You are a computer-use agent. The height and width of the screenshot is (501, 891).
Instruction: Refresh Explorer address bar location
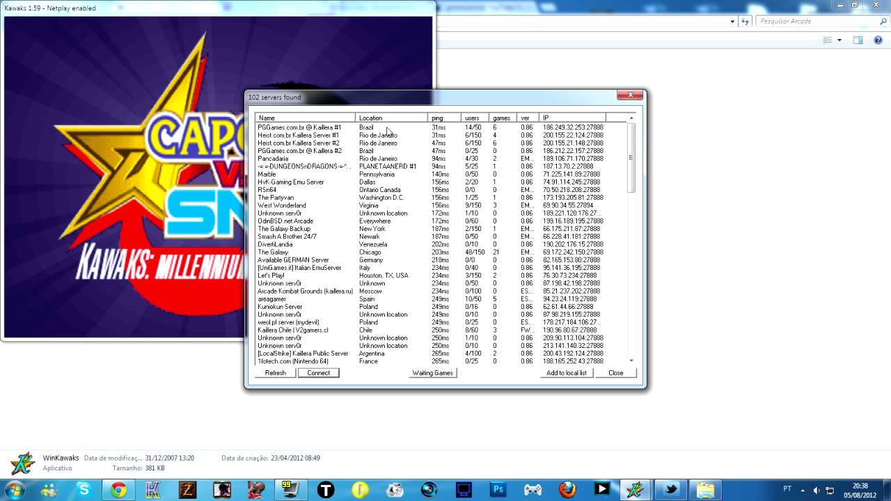pos(746,22)
